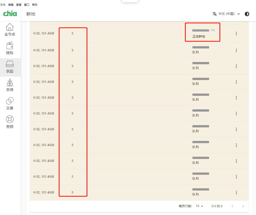Click queue number 3 in the 正在耕地 row
Image resolution: width=256 pixels, height=215 pixels.
(72, 34)
